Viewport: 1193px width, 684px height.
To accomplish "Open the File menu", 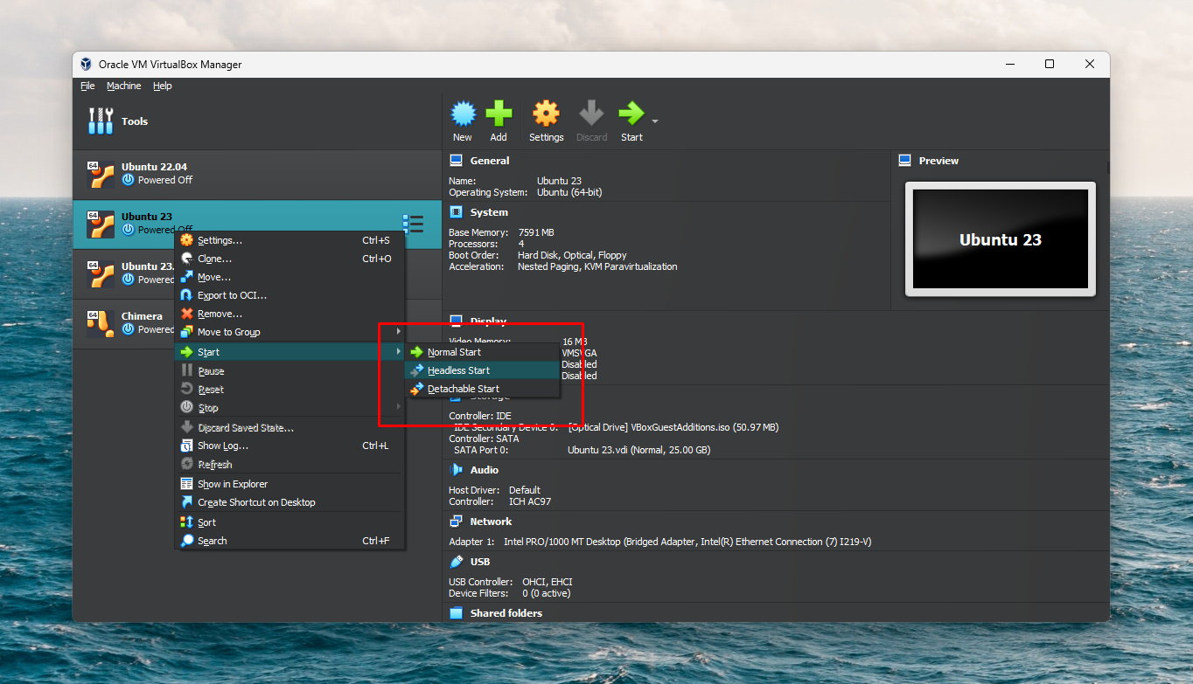I will [x=87, y=86].
